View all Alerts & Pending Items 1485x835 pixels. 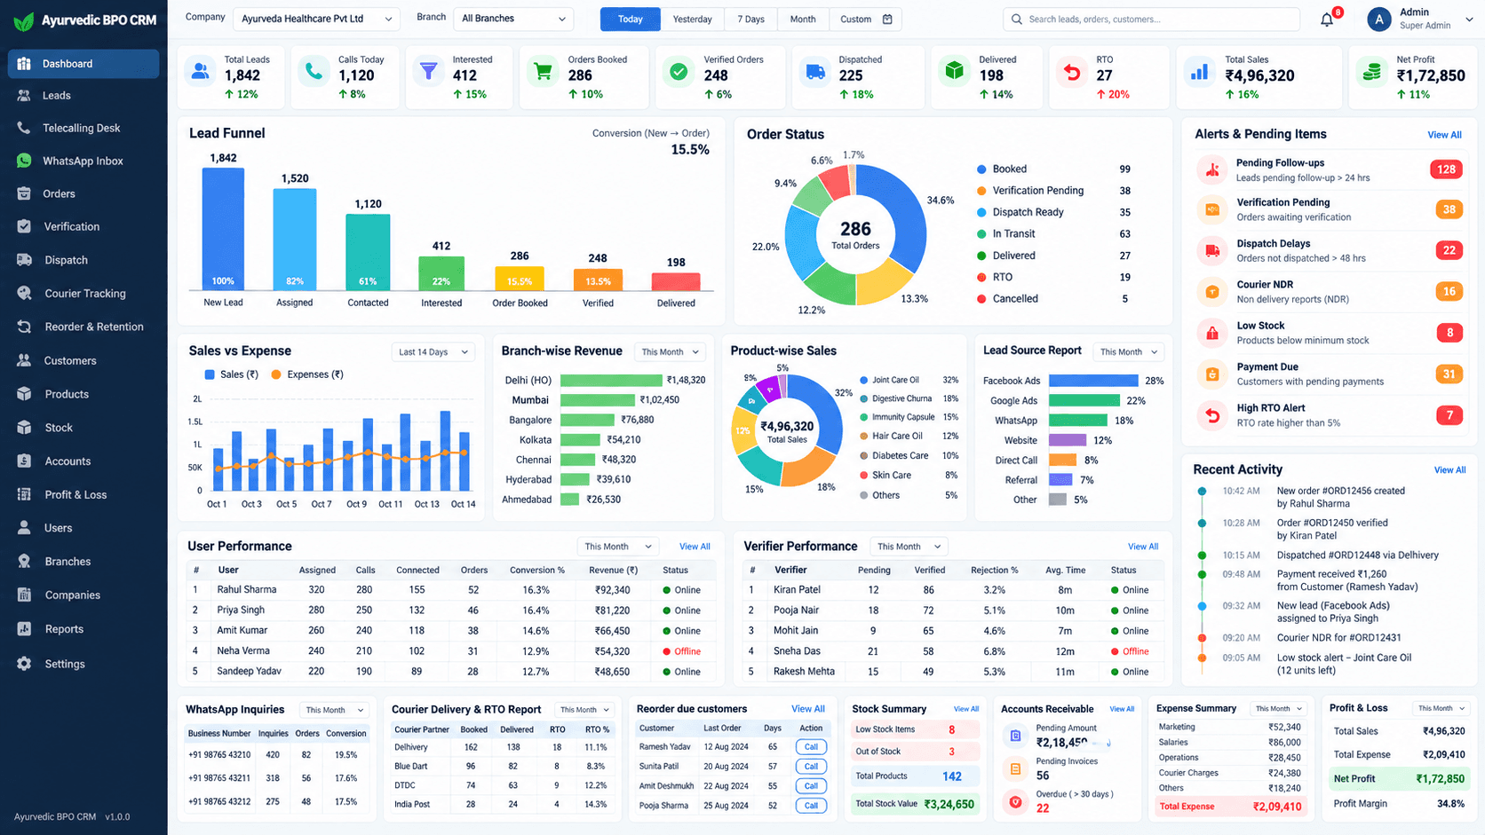[1444, 135]
